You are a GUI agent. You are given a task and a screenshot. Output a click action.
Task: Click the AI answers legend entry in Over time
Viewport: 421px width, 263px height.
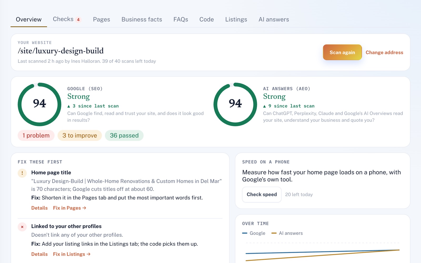point(287,233)
